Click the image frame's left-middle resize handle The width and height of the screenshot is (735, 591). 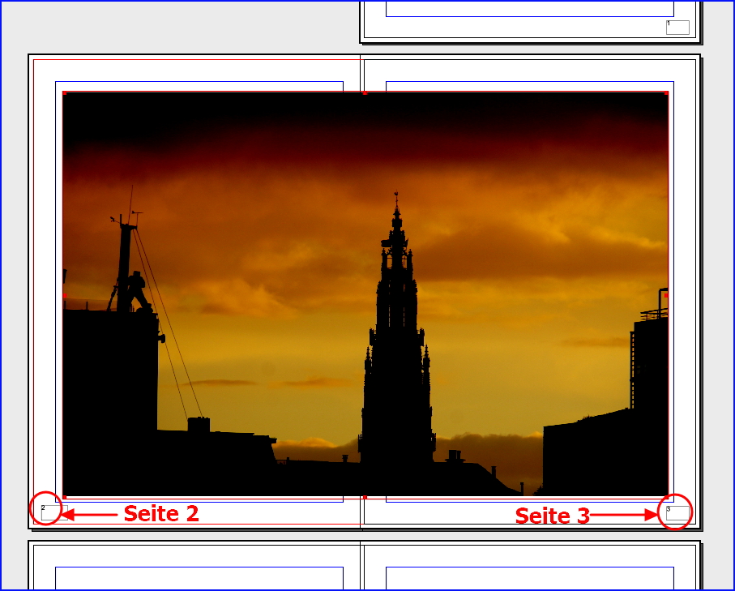click(64, 294)
